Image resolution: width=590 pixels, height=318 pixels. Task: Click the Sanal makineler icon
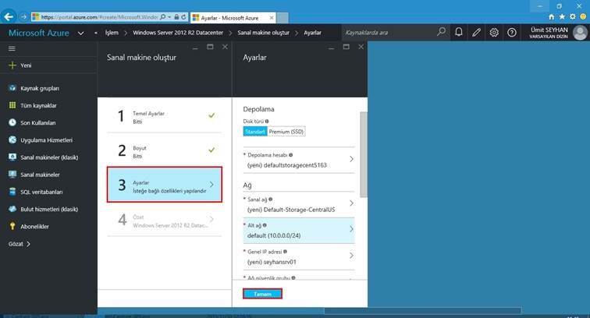12,175
